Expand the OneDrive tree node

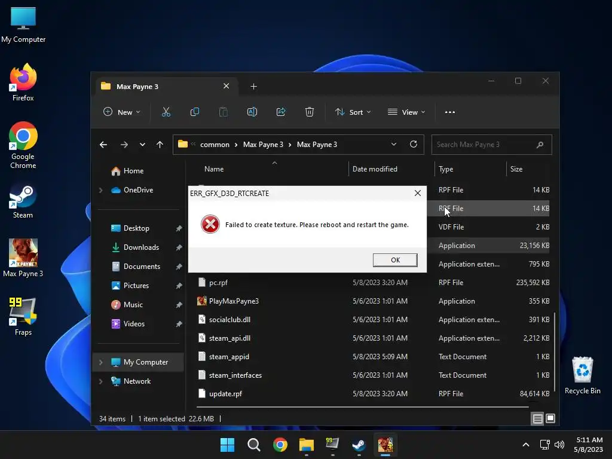[x=101, y=190]
